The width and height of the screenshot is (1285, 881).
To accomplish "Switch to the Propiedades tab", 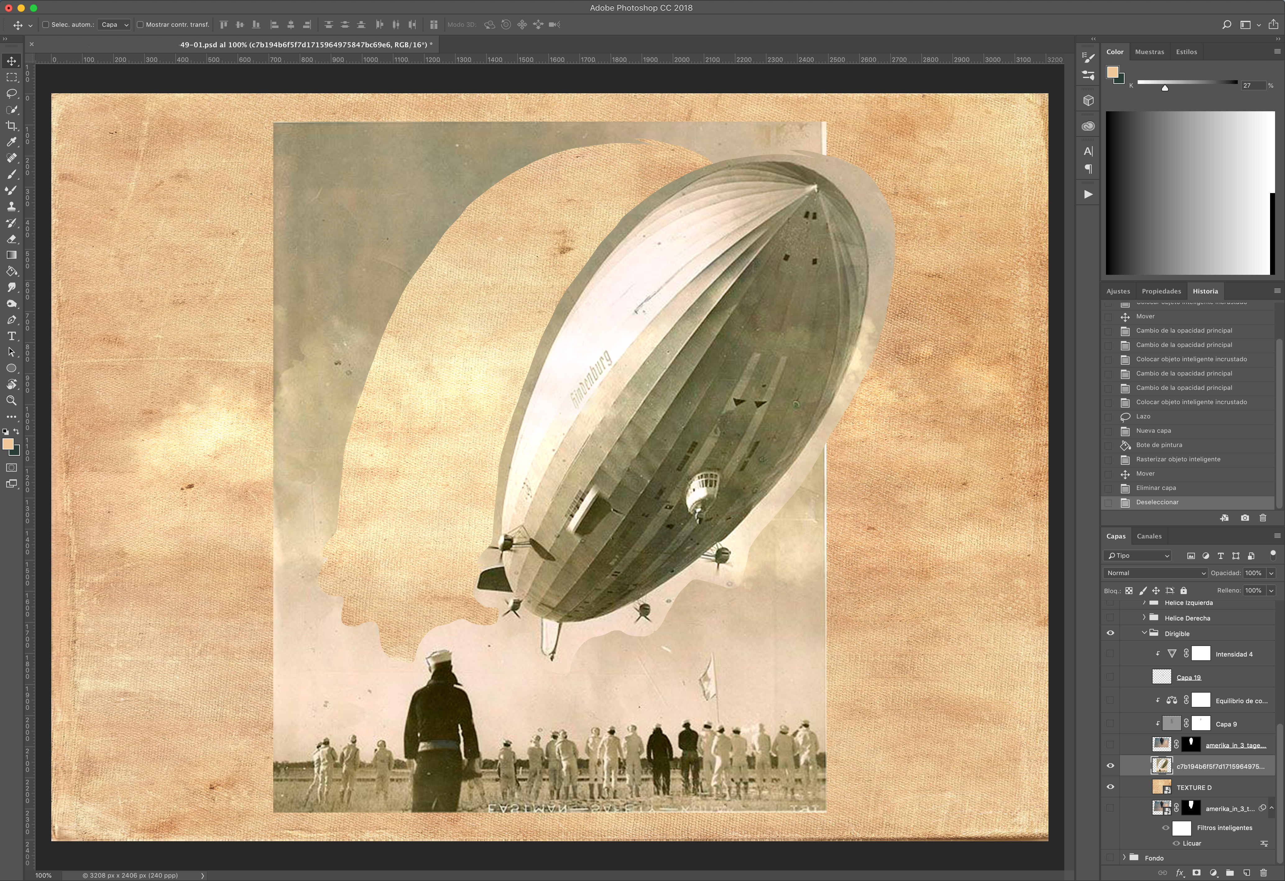I will point(1161,291).
